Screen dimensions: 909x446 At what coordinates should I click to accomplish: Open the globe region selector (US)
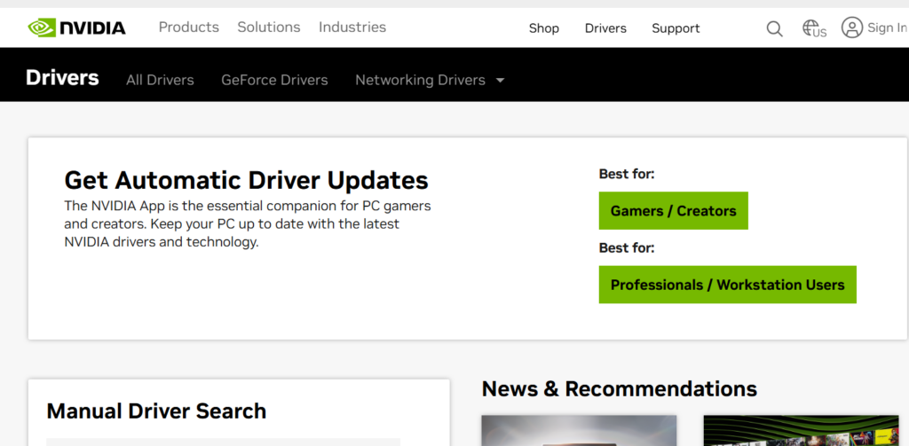click(x=814, y=28)
